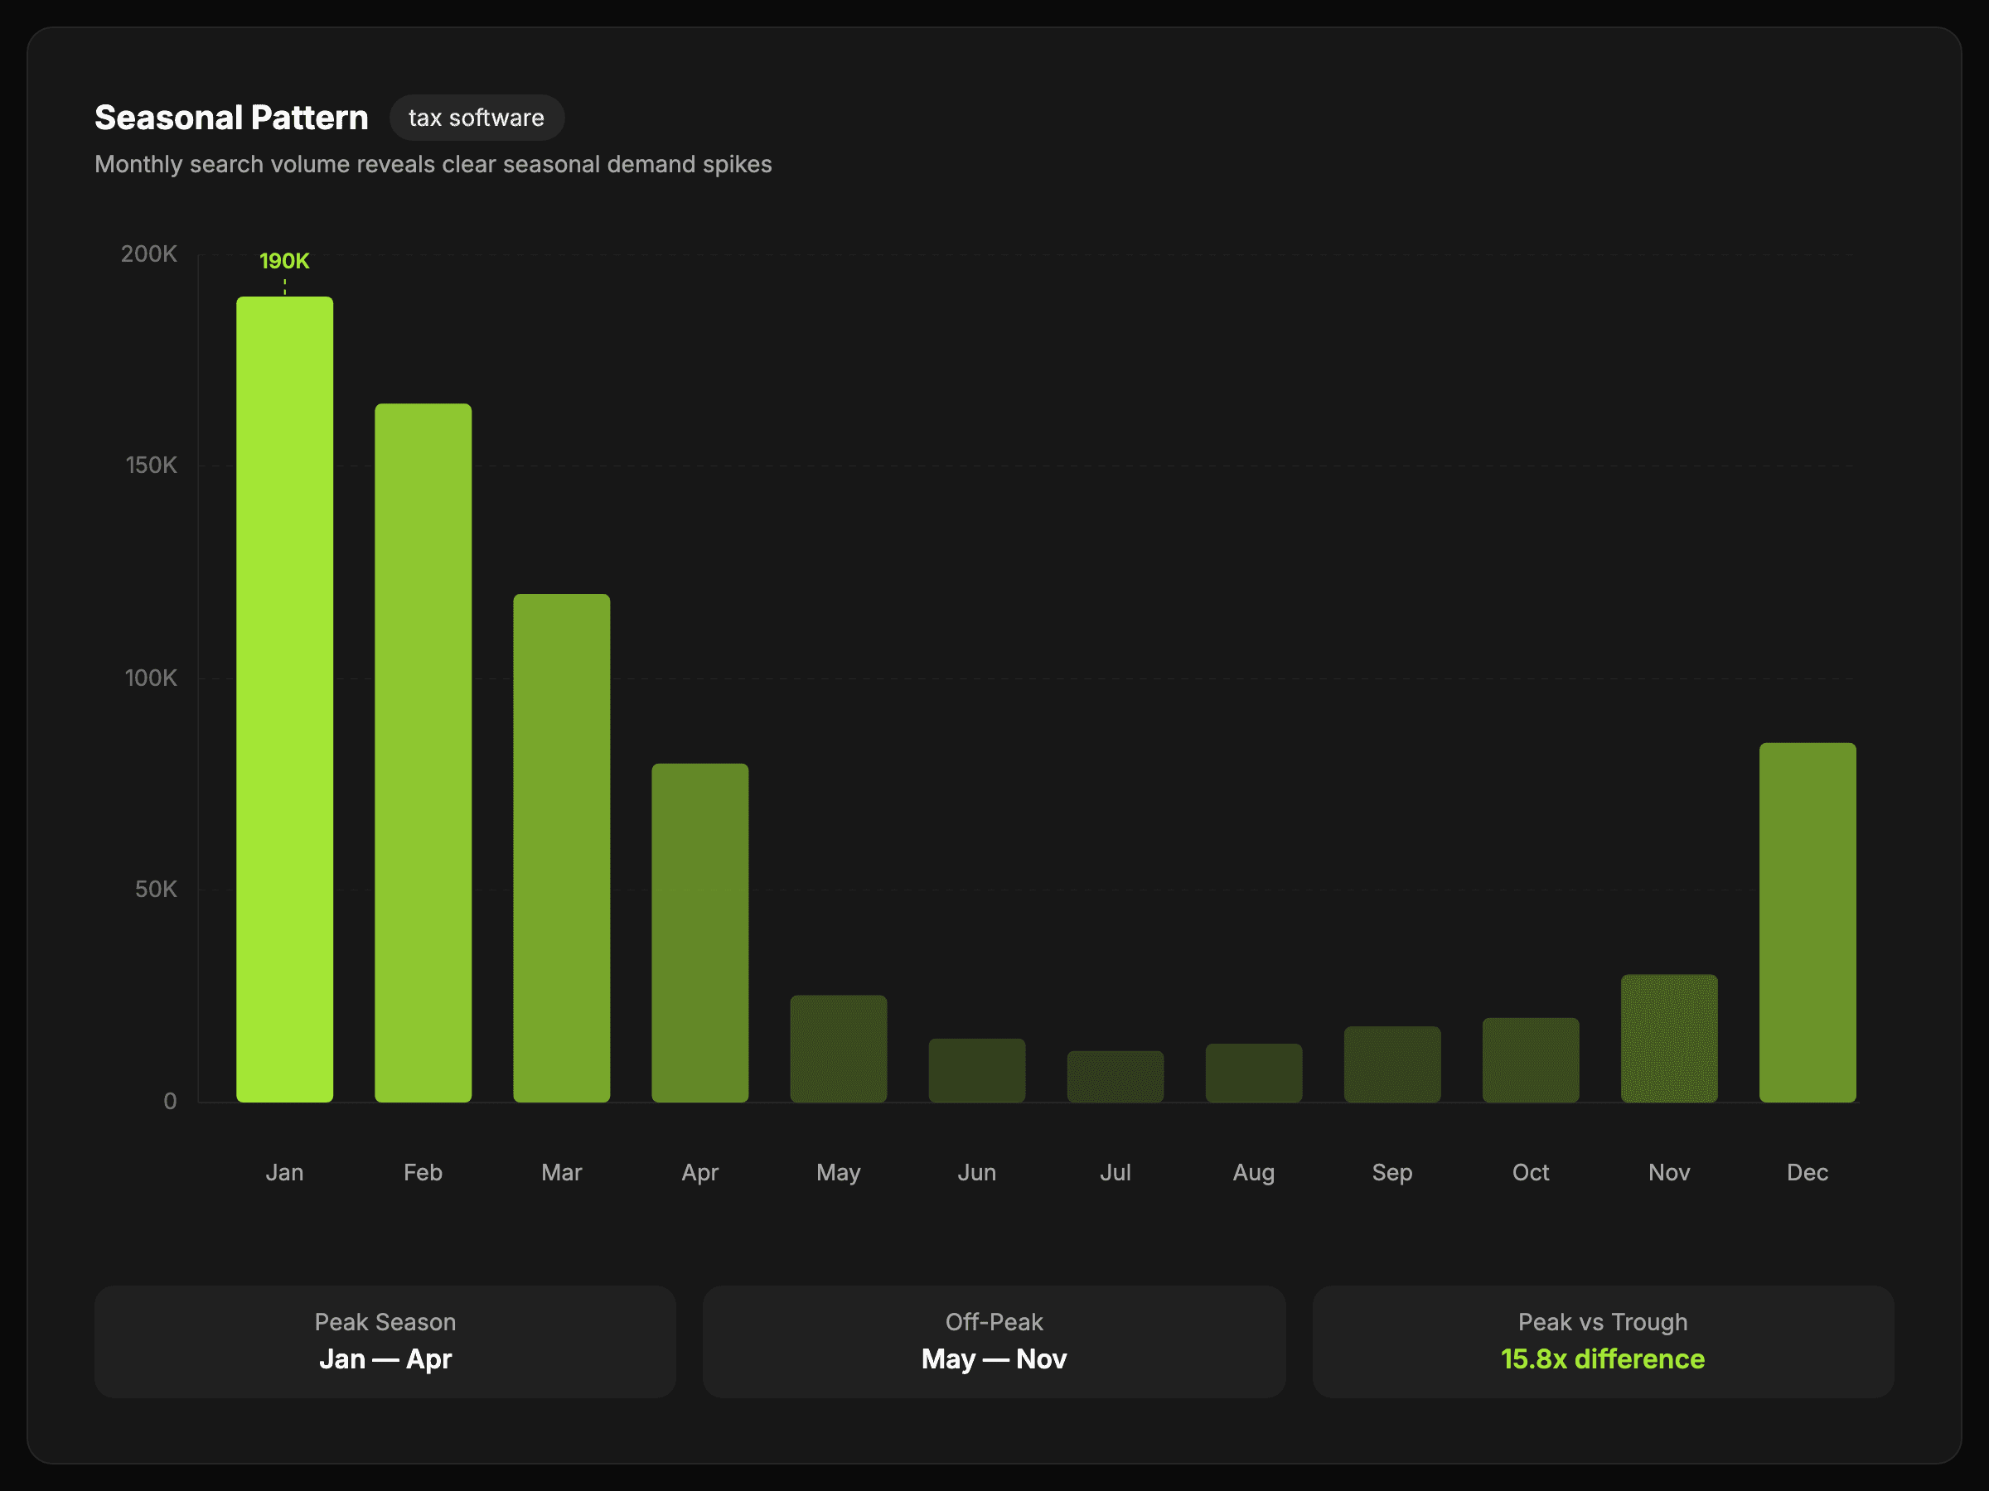This screenshot has width=1989, height=1491.
Task: Click the 15.8x difference text
Action: click(1602, 1359)
